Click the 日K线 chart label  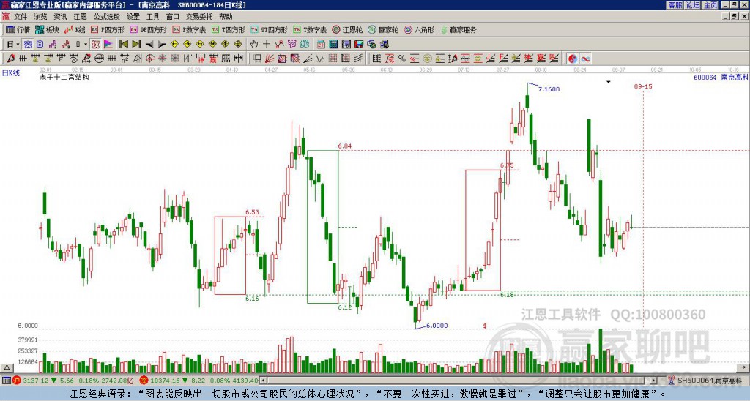point(11,73)
